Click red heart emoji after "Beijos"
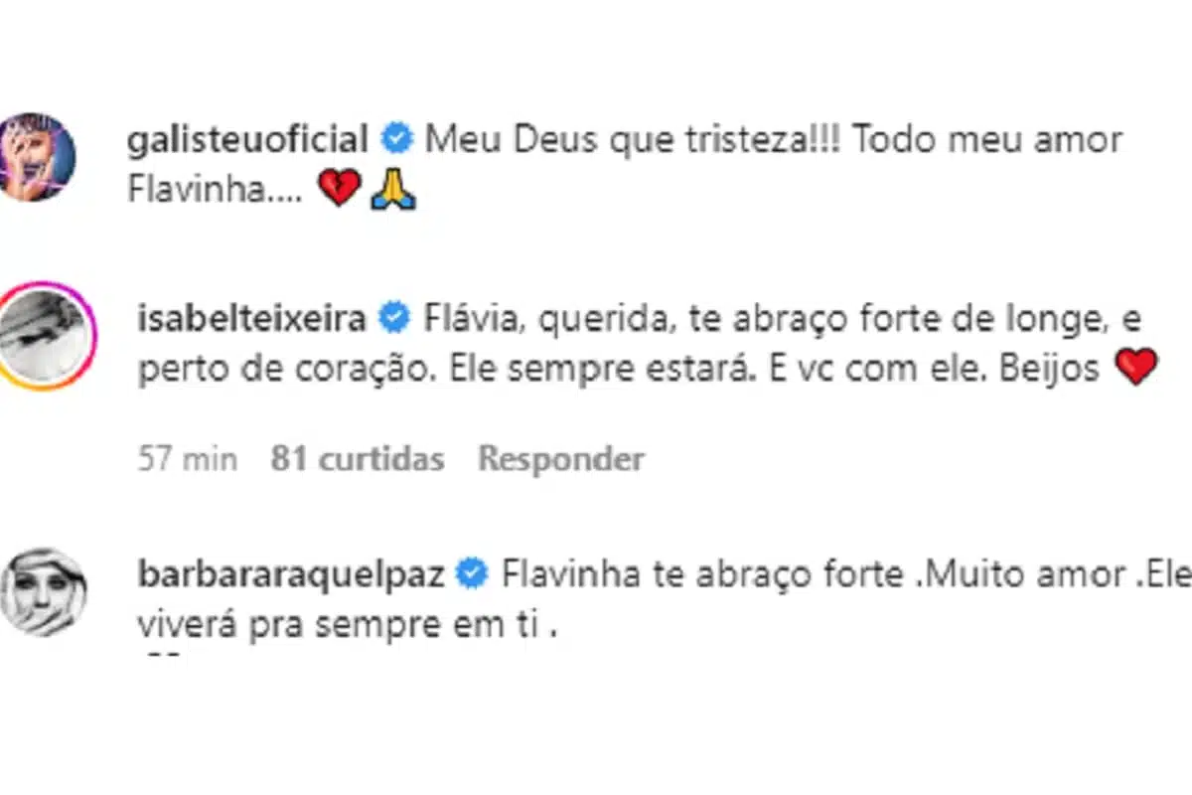The image size is (1192, 795). (1136, 369)
